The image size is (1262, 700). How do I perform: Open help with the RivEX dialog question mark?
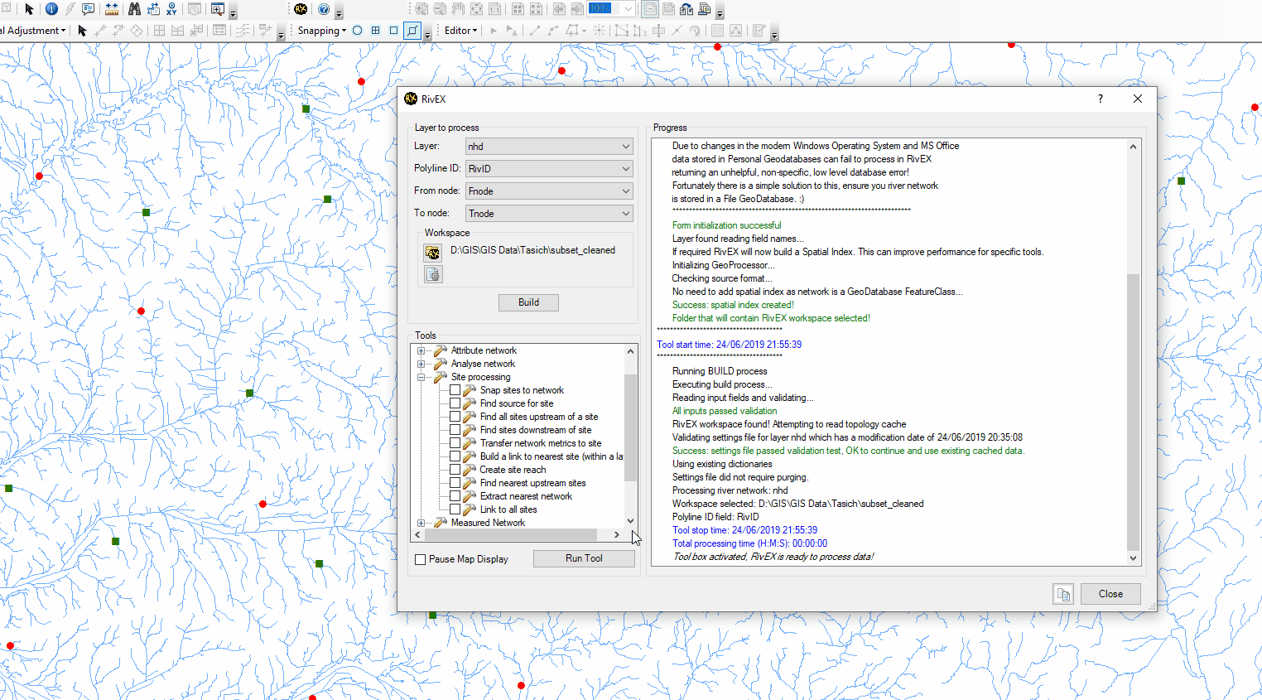(x=1101, y=99)
